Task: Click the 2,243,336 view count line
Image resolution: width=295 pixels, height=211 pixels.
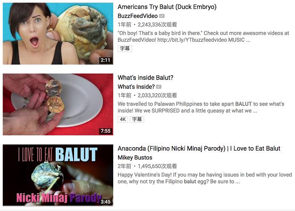Action: (x=147, y=25)
